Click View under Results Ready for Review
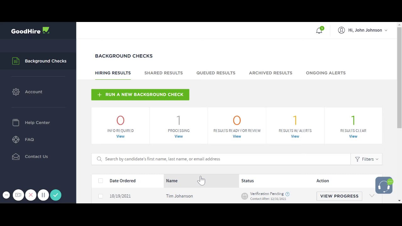The width and height of the screenshot is (402, 226). coord(237,136)
